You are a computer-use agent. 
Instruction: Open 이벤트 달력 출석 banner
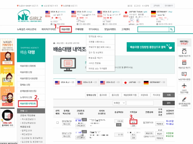[x=7, y=118]
